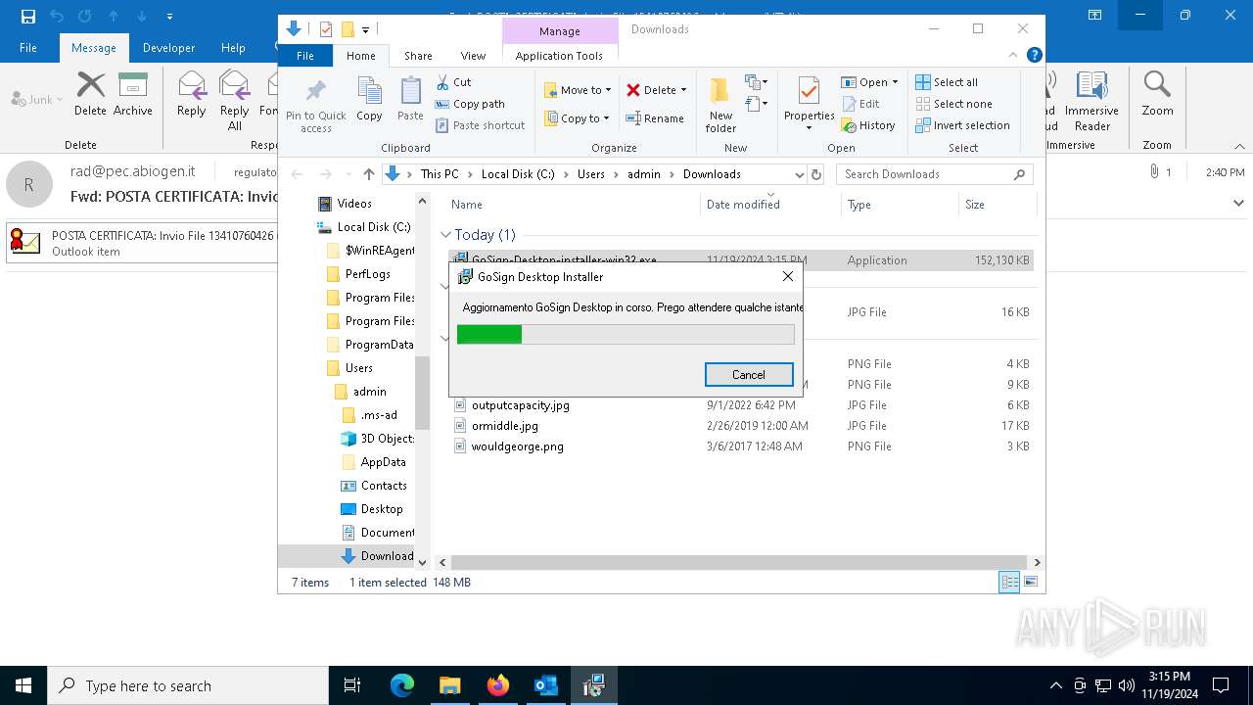Sort files by Name column
The image size is (1253, 705).
click(x=467, y=205)
